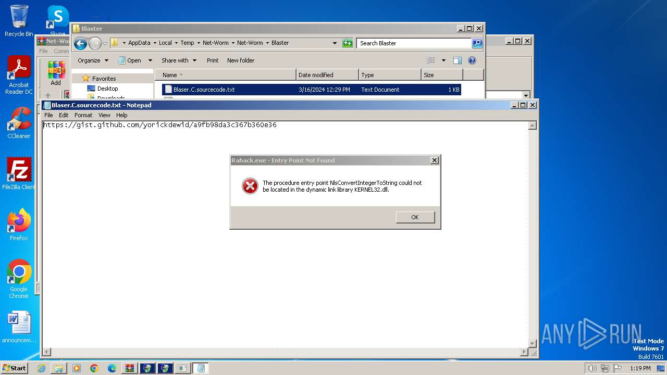This screenshot has height=375, width=667.
Task: Select Local in the address breadcrumb
Action: pyautogui.click(x=165, y=43)
